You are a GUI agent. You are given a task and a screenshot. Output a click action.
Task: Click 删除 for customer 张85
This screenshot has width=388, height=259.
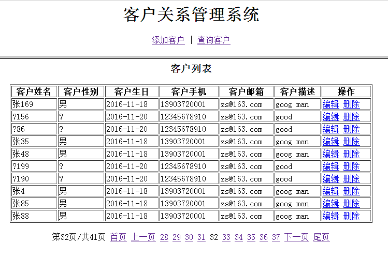351,204
